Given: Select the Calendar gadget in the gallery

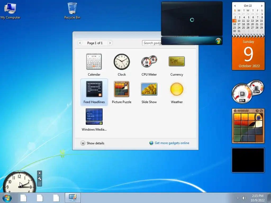Looking at the screenshot, I should [94, 65].
